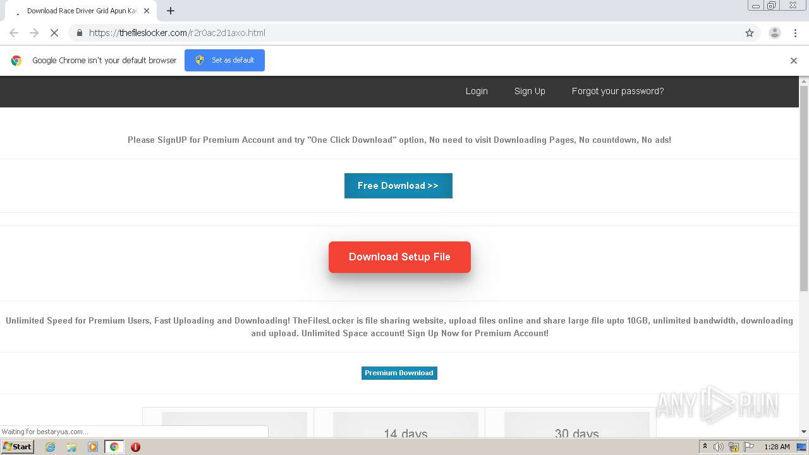Screen dimensions: 809x455
Task: Click the Action Center flag icon
Action: tap(748, 447)
